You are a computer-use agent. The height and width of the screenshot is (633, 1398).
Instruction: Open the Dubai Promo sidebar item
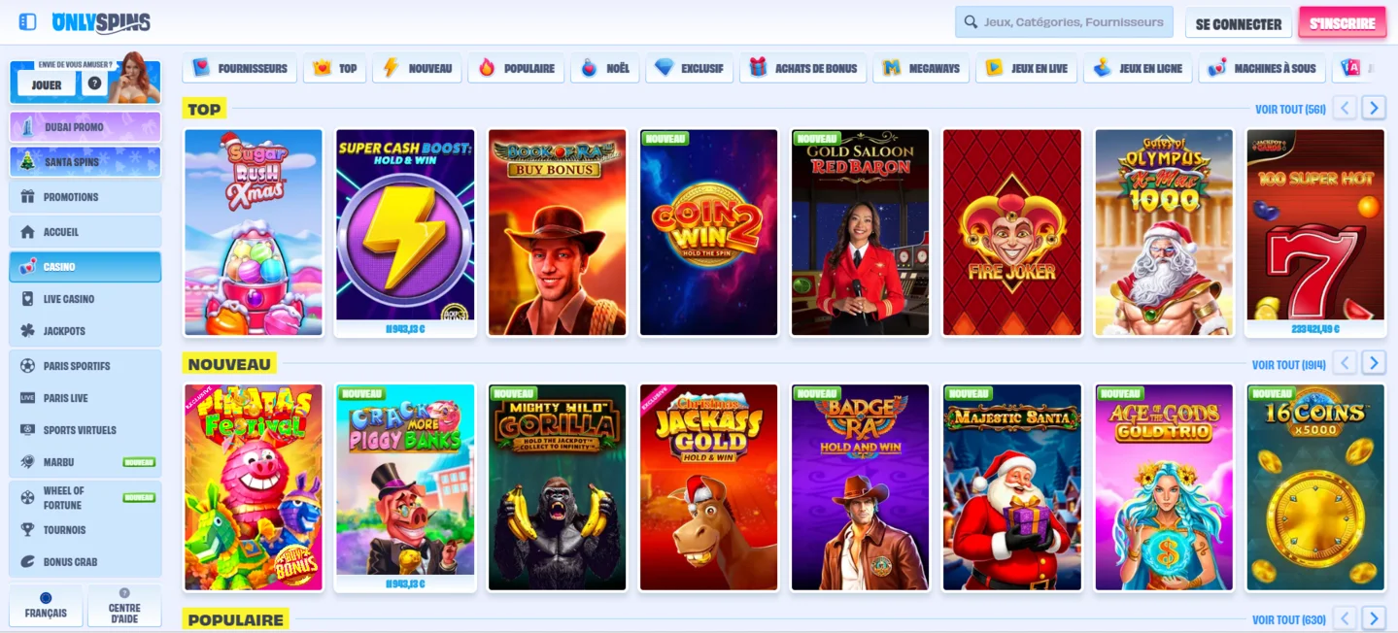(x=85, y=126)
